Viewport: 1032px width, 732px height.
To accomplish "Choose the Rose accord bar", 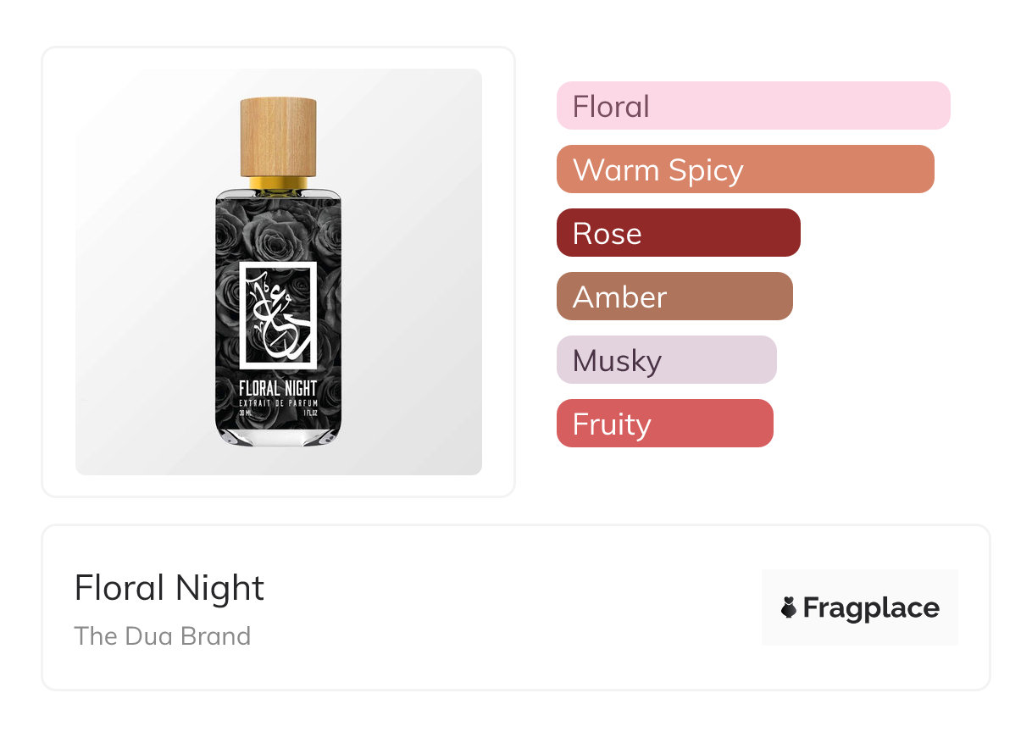I will coord(678,233).
